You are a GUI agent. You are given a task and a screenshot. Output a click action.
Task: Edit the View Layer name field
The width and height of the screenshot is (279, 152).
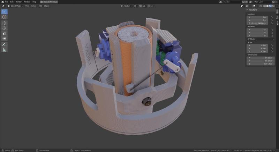coord(263,2)
